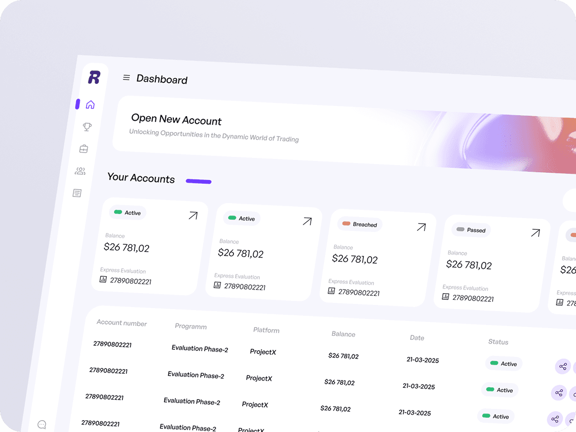576x432 pixels.
Task: Click the Passed status badge
Action: (x=471, y=229)
